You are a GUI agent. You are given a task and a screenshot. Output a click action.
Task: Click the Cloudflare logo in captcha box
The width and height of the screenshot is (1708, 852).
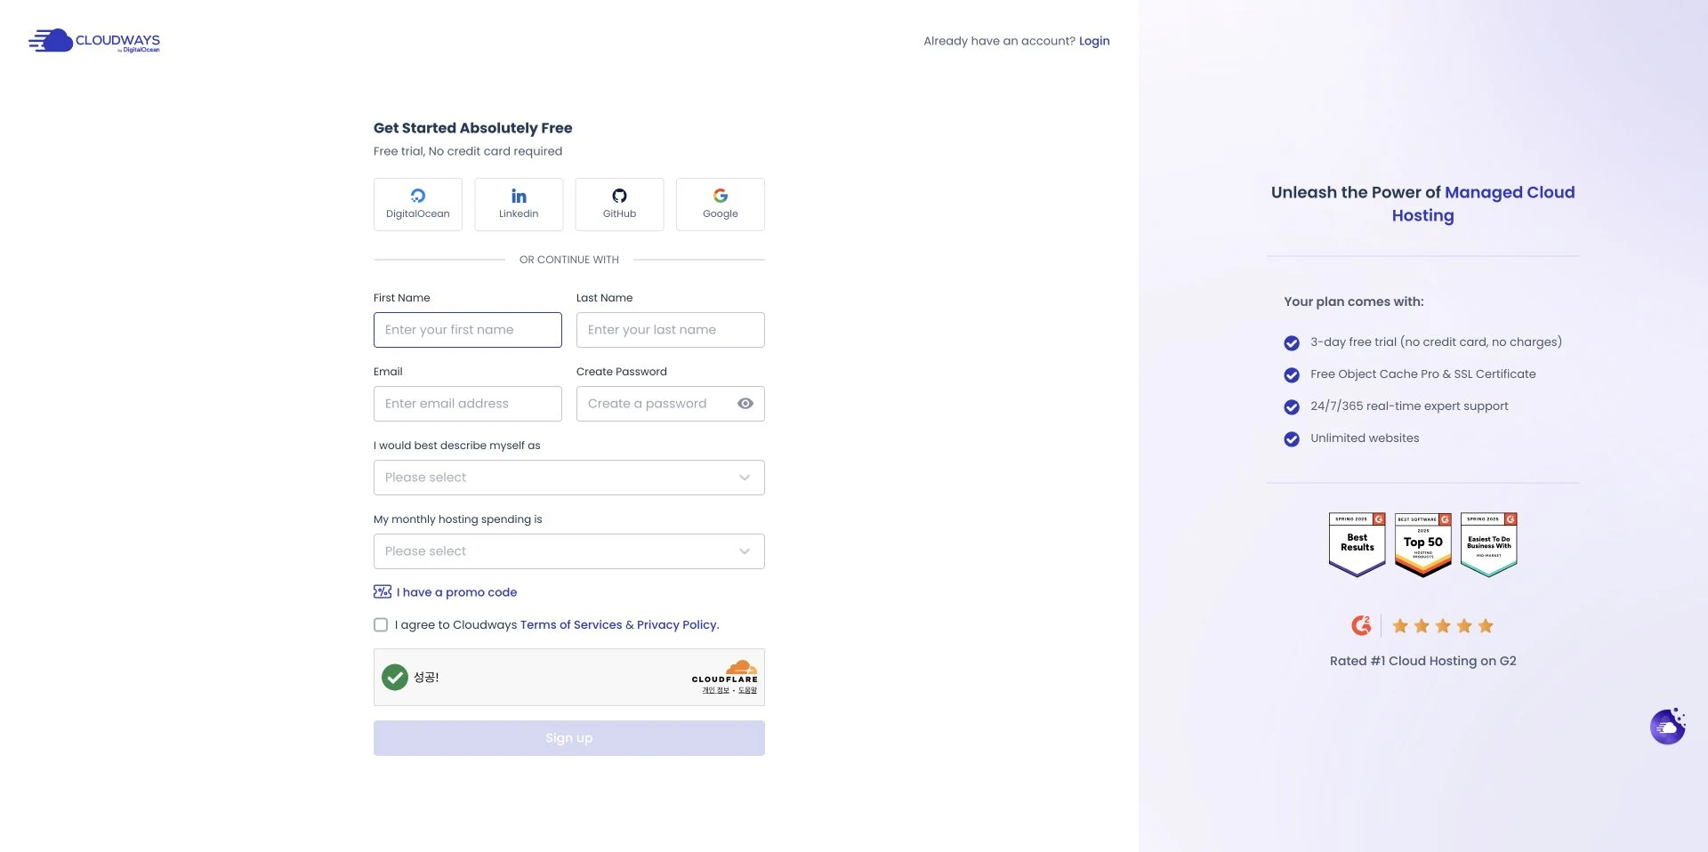coord(725,671)
